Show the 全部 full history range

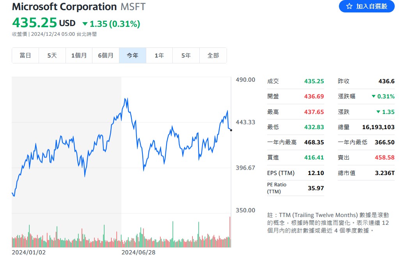213,55
